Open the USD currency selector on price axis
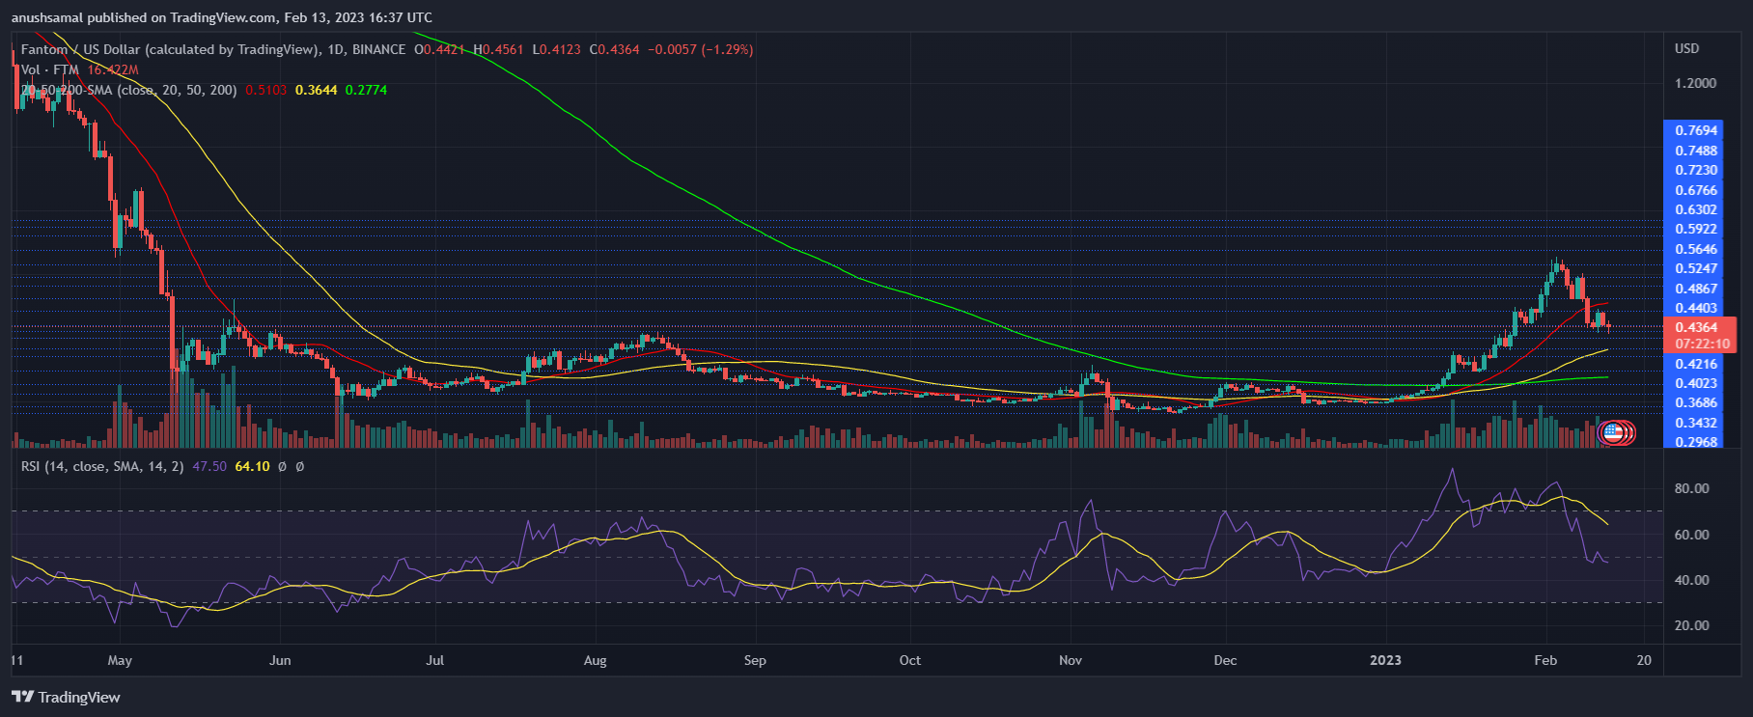 point(1686,48)
